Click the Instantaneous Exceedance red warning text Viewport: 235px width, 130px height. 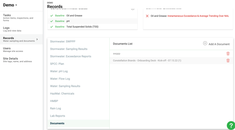(x=198, y=16)
